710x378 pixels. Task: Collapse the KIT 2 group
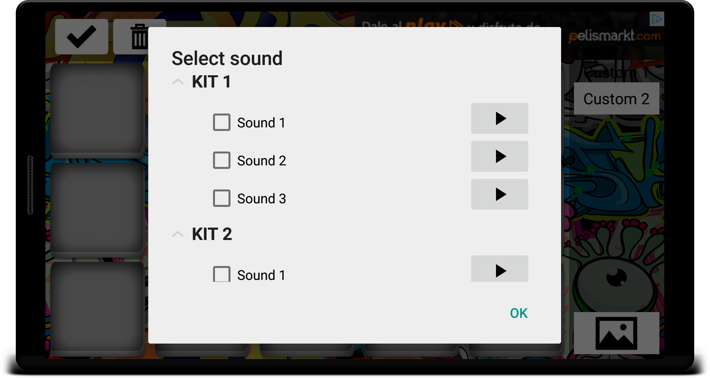click(178, 234)
